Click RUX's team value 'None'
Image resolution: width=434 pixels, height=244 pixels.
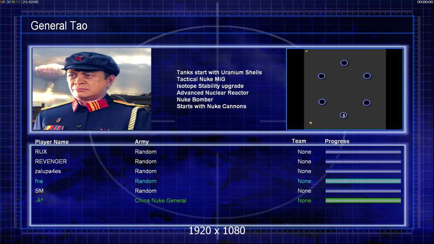(x=305, y=152)
